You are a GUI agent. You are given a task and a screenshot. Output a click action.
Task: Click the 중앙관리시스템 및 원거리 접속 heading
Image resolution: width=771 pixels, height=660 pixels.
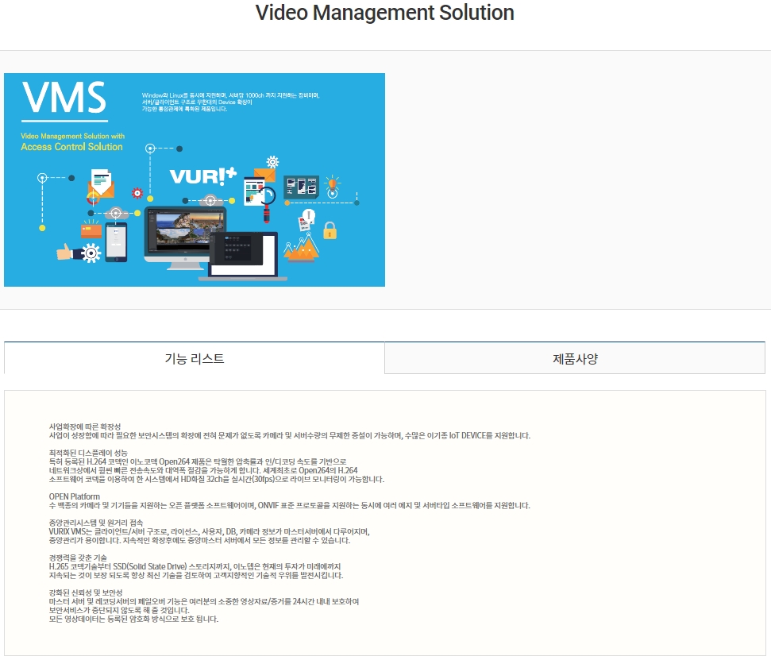96,523
